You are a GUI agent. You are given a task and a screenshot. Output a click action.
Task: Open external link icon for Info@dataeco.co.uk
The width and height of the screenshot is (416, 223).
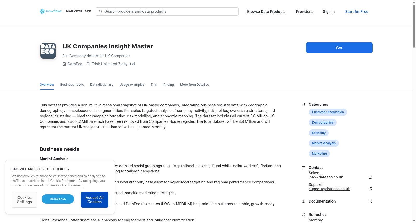coord(370,177)
